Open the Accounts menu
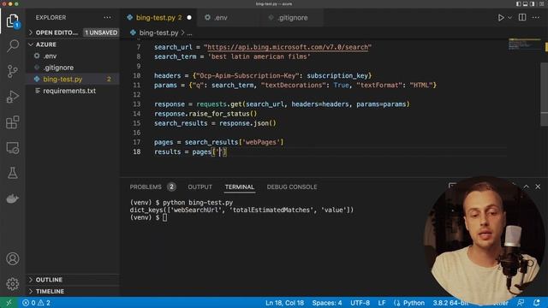 [x=13, y=258]
